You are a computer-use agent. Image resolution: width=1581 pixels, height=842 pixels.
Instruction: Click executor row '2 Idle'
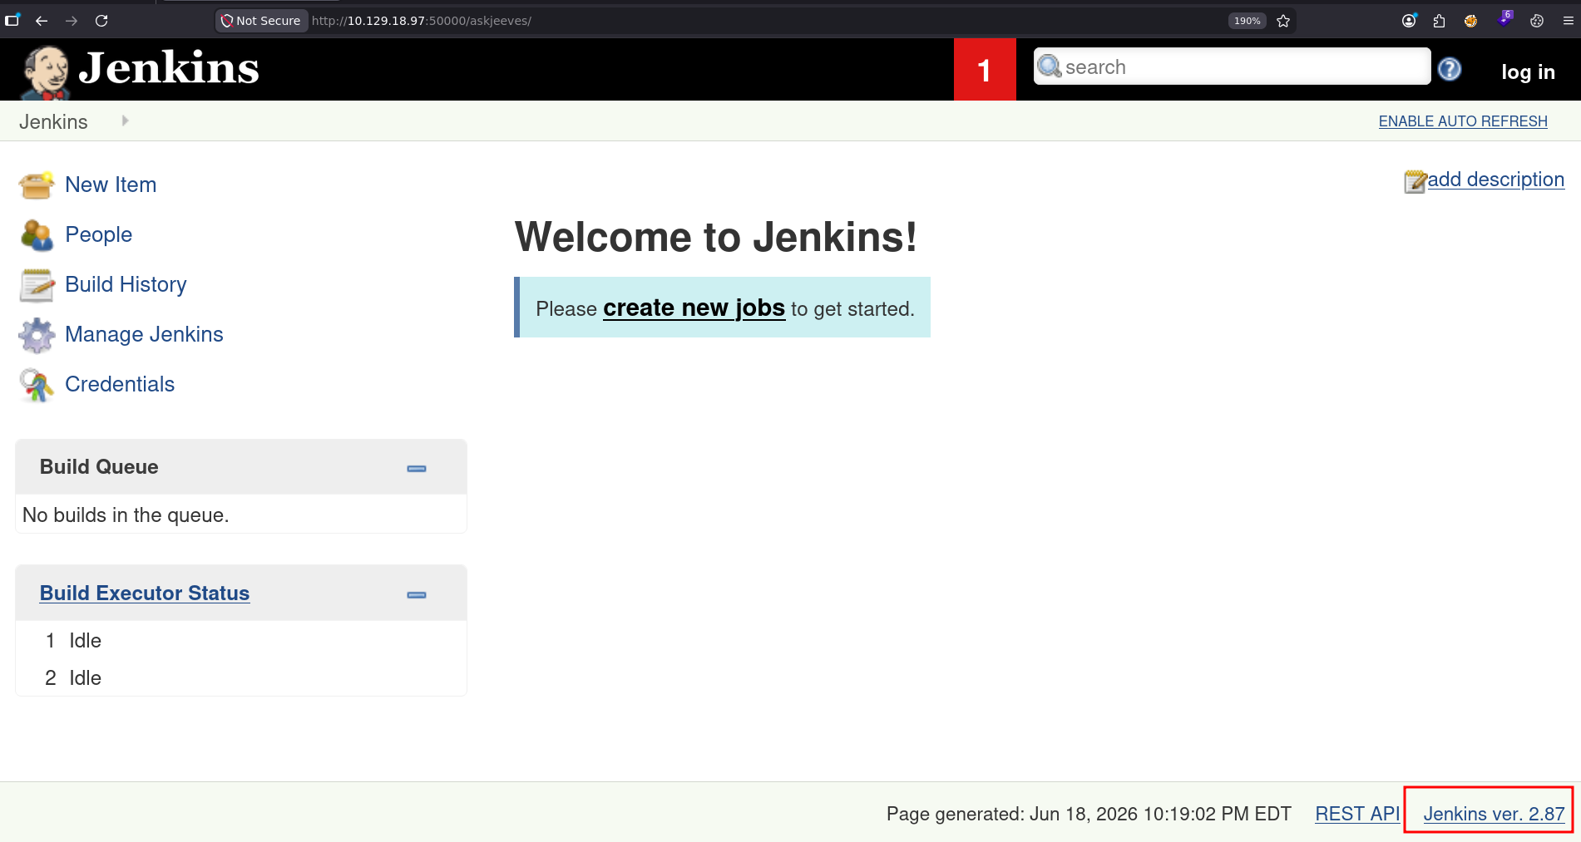241,678
